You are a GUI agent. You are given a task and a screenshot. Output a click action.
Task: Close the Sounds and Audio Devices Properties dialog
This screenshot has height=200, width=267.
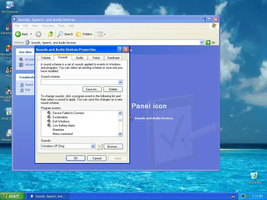click(x=126, y=49)
